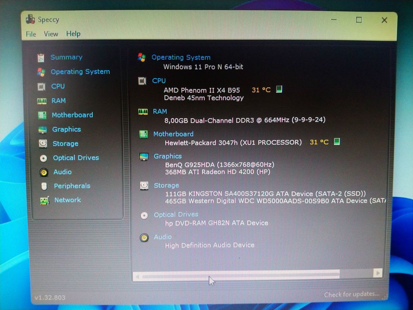The image size is (413, 310).
Task: Select Summary in the sidebar
Action: tap(66, 57)
